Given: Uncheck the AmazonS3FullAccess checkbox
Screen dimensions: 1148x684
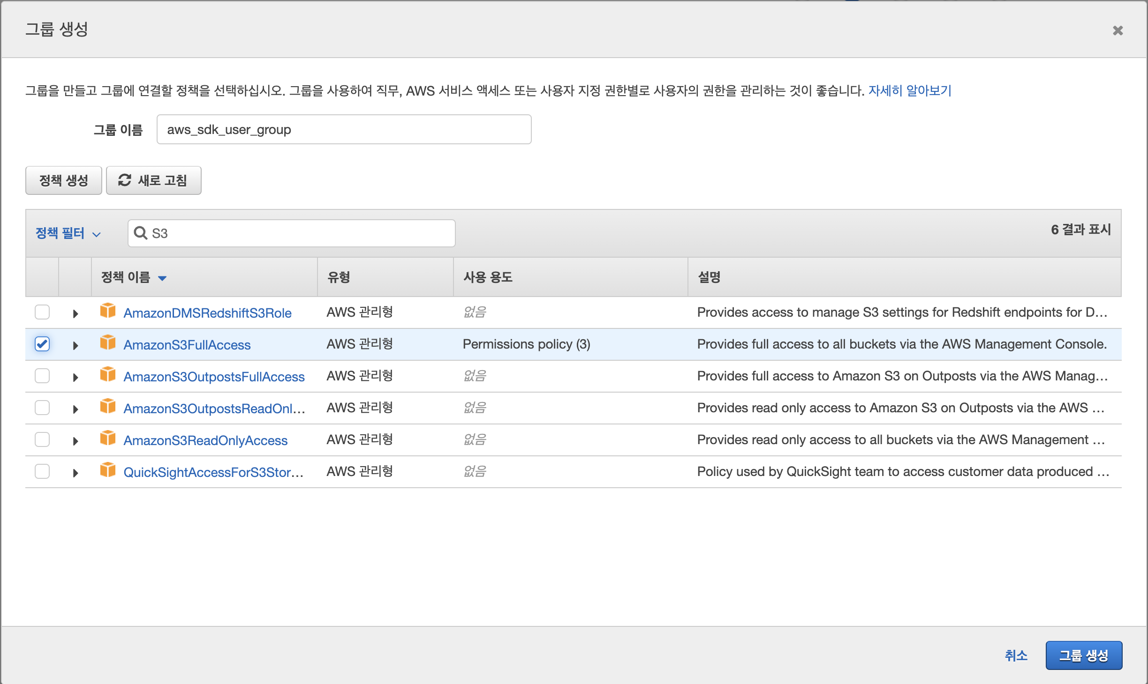Looking at the screenshot, I should 42,344.
